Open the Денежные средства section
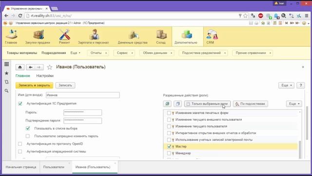Viewport: 312px width, 176px height. click(133, 37)
